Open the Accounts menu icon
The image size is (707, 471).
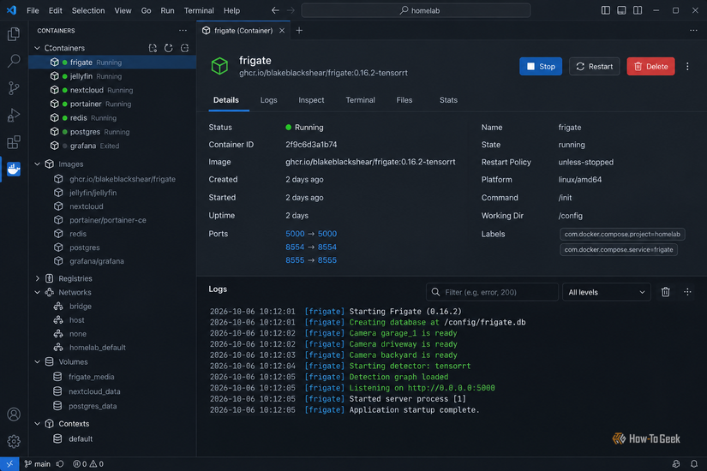point(14,414)
